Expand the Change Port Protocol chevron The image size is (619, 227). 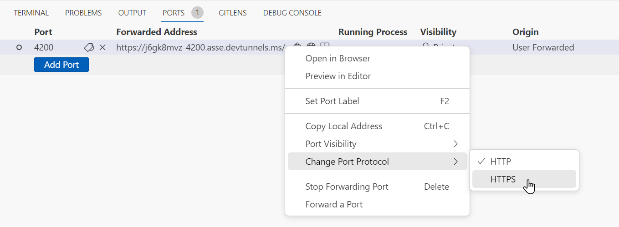point(455,161)
